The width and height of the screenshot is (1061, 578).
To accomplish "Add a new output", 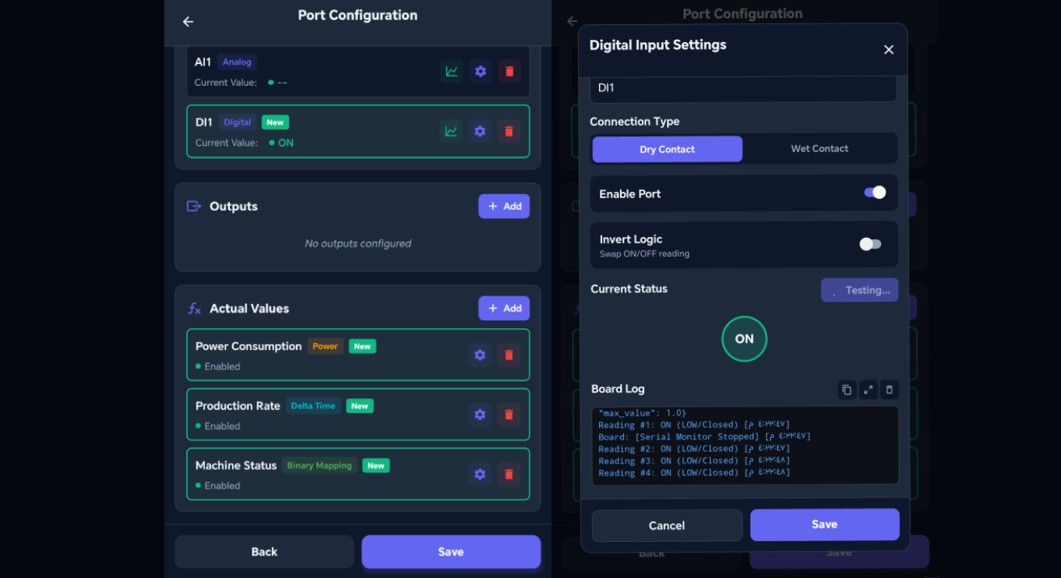I will coord(504,206).
